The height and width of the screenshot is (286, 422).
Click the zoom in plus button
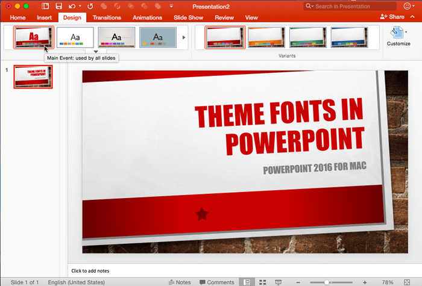click(365, 282)
